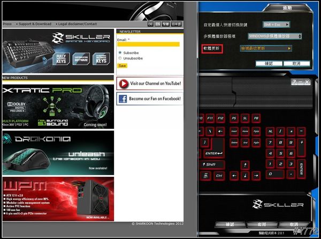Click the YouTube play icon
This screenshot has width=321, height=239.
tap(124, 84)
